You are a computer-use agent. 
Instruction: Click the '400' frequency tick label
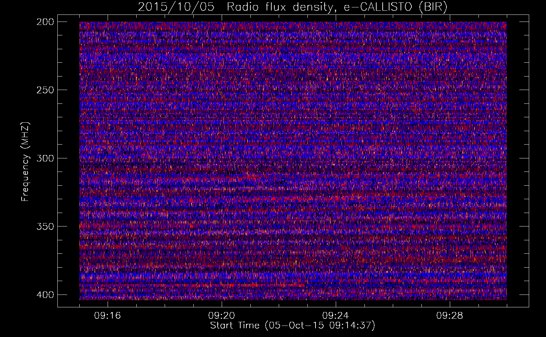pyautogui.click(x=45, y=295)
